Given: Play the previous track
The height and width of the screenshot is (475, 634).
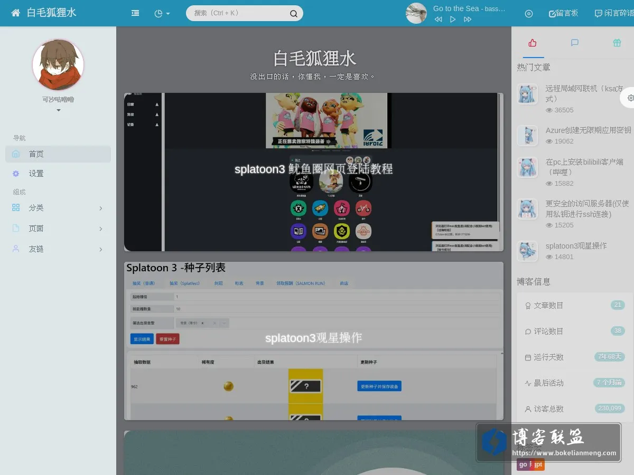Looking at the screenshot, I should click(x=438, y=20).
